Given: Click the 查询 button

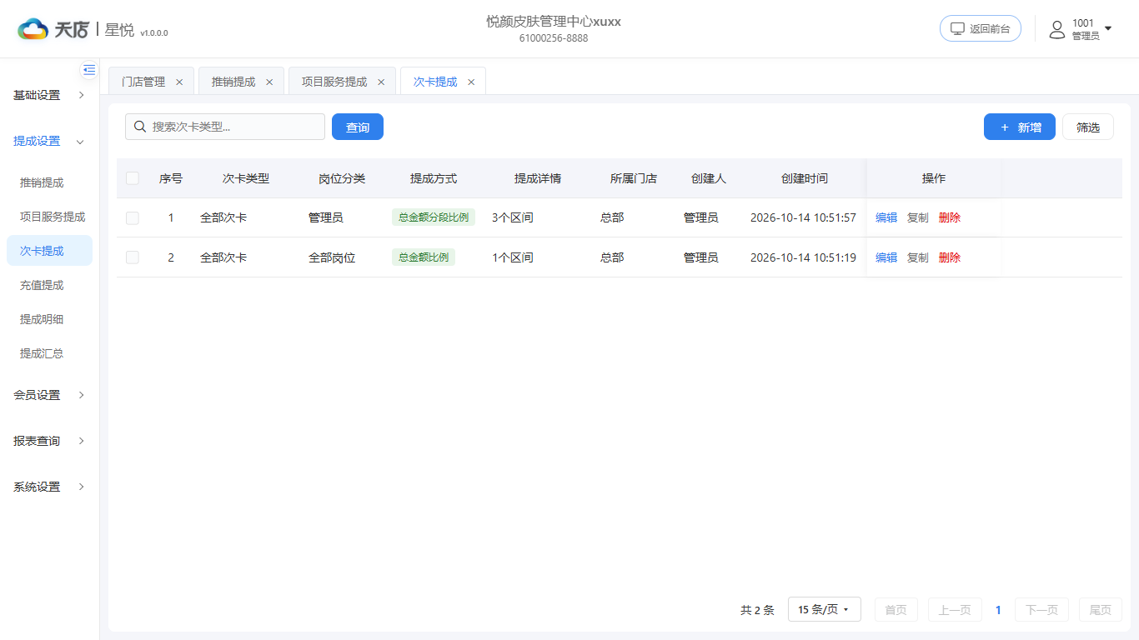Looking at the screenshot, I should 358,127.
